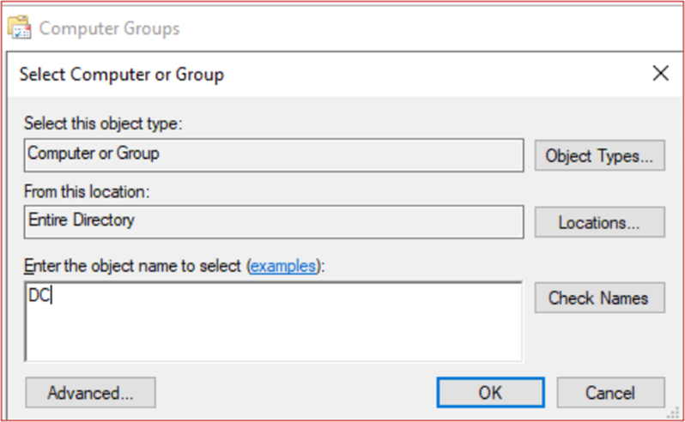Open the Object Types dialog

tap(599, 155)
